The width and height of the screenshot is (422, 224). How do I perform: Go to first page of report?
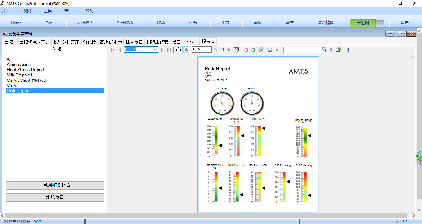pos(113,50)
